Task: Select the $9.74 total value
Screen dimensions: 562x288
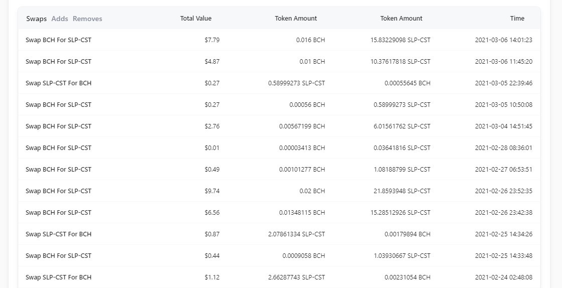Action: (212, 191)
